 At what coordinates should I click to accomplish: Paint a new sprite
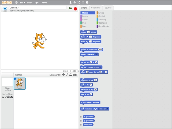(67, 75)
